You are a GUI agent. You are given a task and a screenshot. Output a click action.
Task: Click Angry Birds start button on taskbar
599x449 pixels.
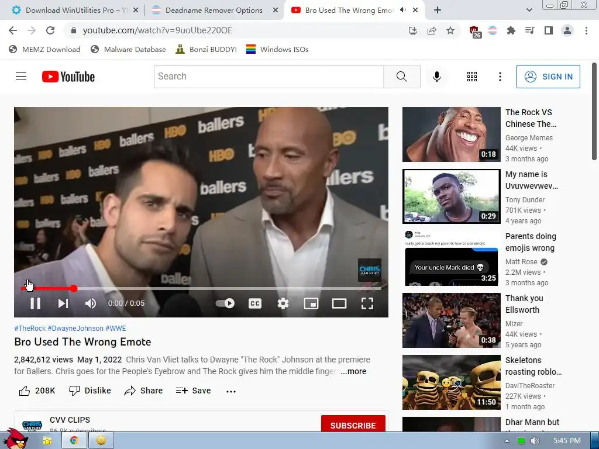pos(15,439)
